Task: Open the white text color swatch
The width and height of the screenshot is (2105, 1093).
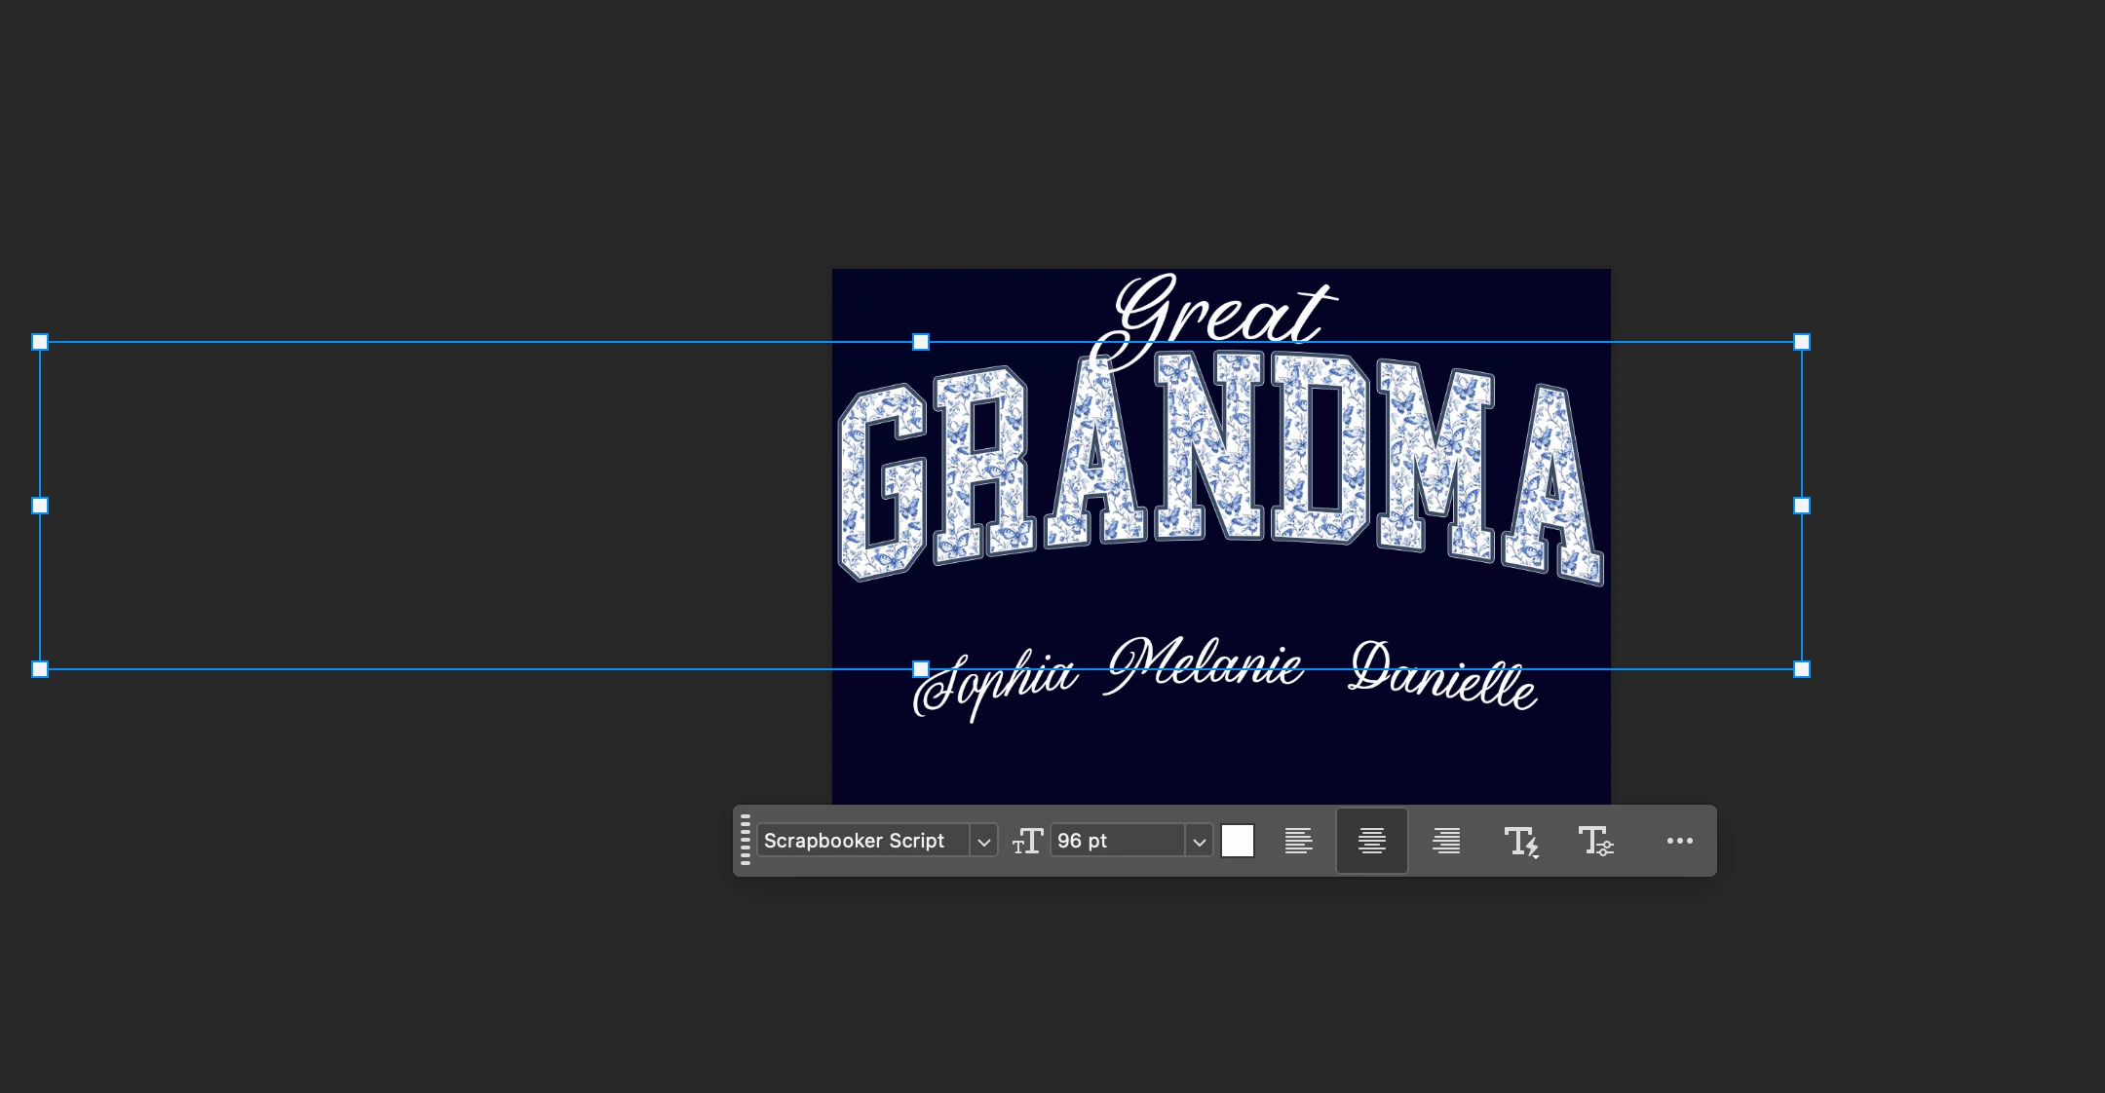Action: pyautogui.click(x=1238, y=841)
